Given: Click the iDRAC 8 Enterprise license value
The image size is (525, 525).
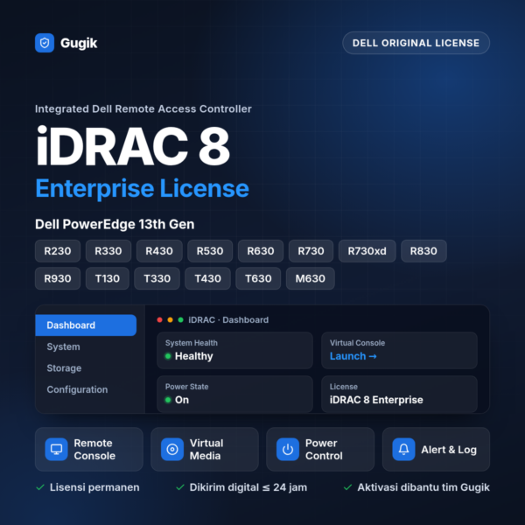Looking at the screenshot, I should (x=376, y=400).
